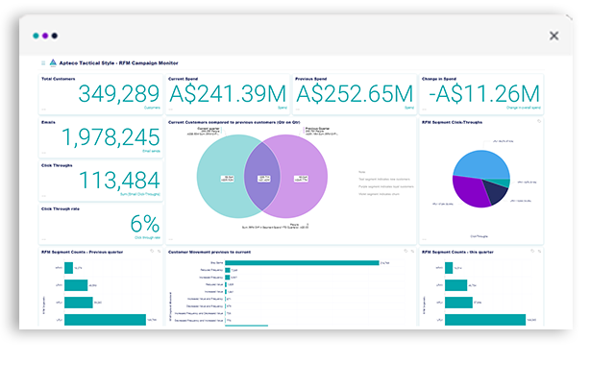Image resolution: width=615 pixels, height=365 pixels.
Task: Click the top bar in Previous quarter chart
Action: click(x=68, y=268)
